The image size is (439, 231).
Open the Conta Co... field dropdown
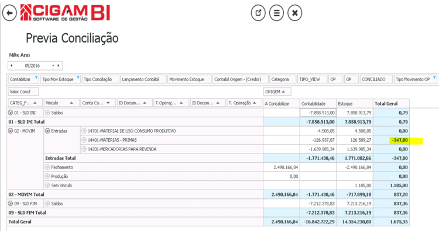click(x=108, y=103)
